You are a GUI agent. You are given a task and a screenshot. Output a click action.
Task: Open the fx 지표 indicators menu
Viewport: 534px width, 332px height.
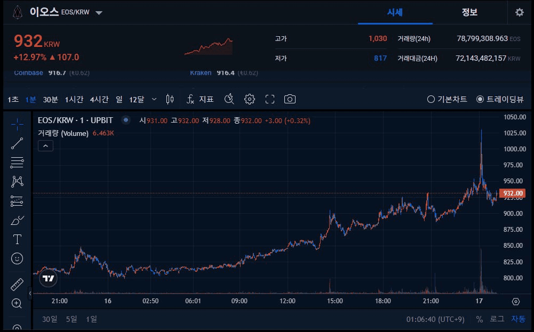[200, 99]
